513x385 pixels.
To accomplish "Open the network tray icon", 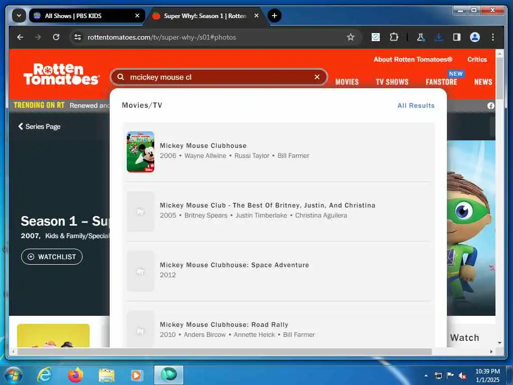I will click(x=438, y=375).
